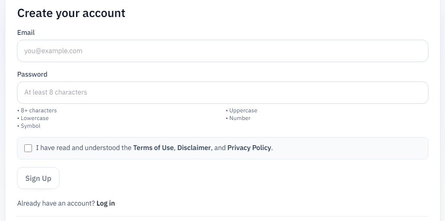
Task: Select the "8+ characters" password requirement
Action: click(x=38, y=110)
